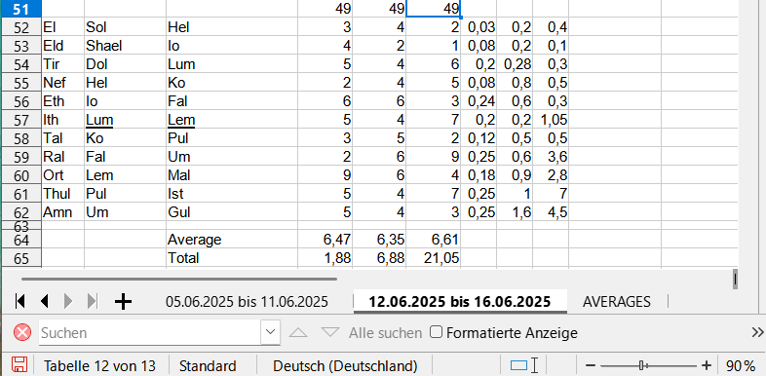Click into the Suchen search field
Image resolution: width=766 pixels, height=376 pixels.
click(x=150, y=332)
